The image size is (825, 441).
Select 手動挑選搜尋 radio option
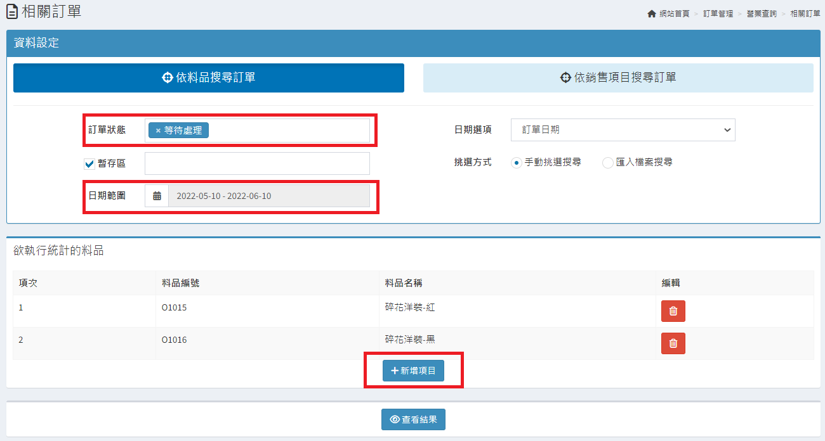[x=517, y=162]
